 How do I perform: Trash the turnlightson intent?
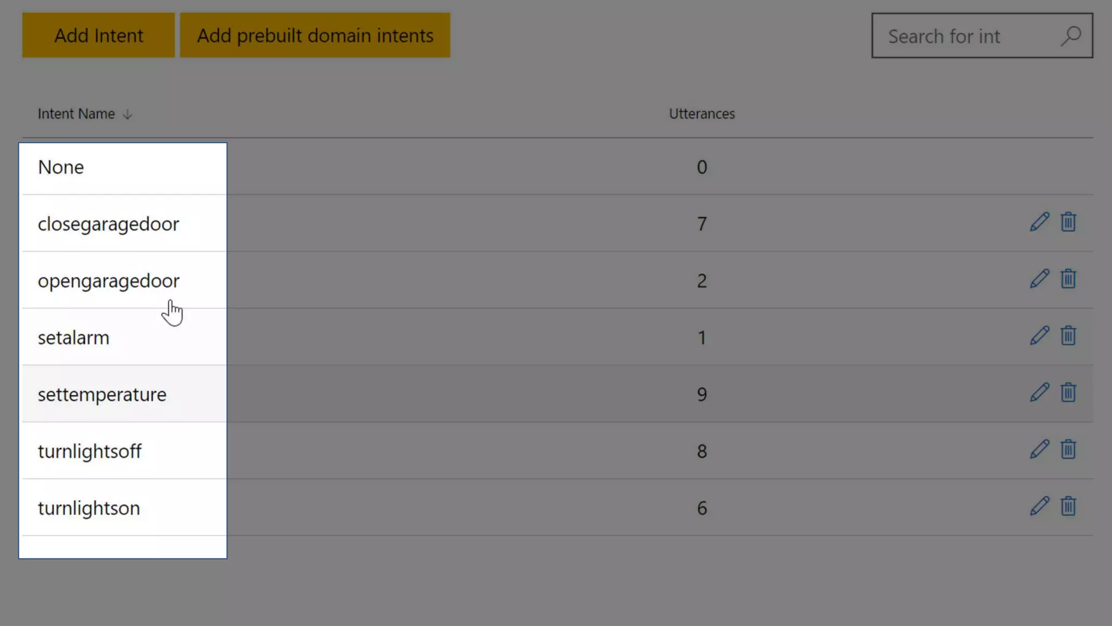(x=1068, y=506)
